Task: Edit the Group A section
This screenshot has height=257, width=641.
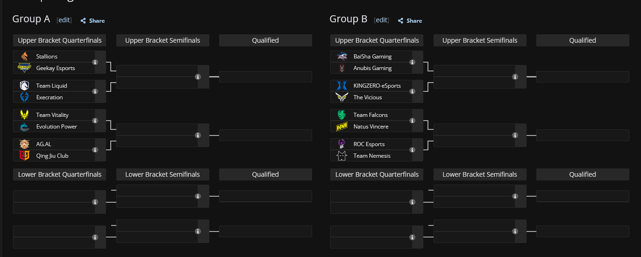Action: point(64,20)
